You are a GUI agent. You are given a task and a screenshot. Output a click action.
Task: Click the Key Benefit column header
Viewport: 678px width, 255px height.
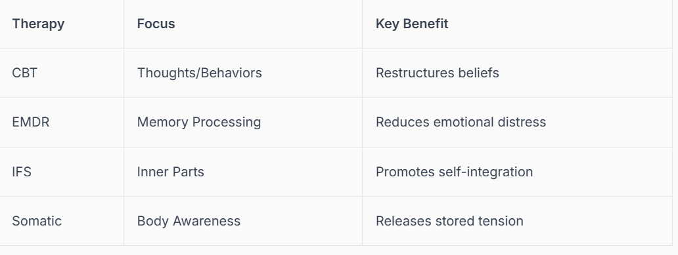pos(517,24)
